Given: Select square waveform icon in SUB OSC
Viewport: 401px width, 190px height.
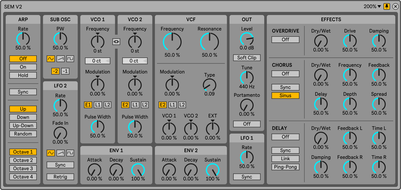Looking at the screenshot, I should click(70, 59).
